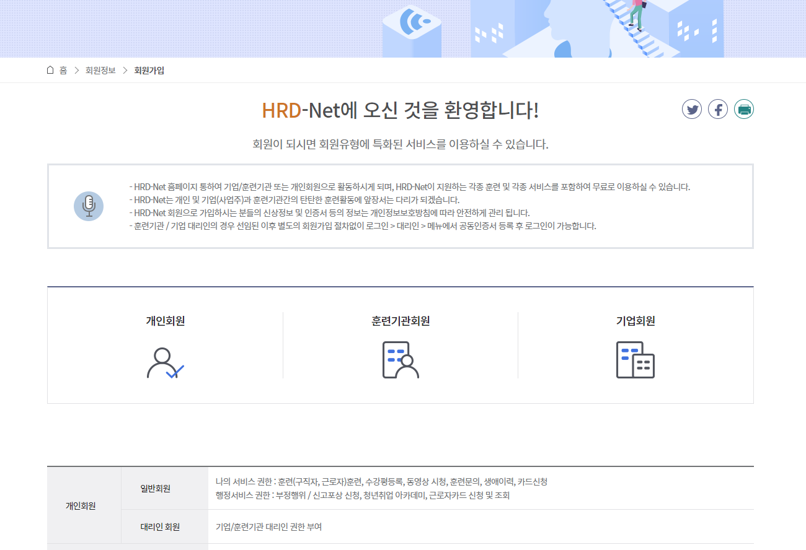Select the 개인회원 person icon
This screenshot has height=550, width=806.
click(x=165, y=363)
